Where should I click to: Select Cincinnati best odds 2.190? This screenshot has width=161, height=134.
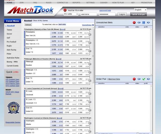point(57,96)
